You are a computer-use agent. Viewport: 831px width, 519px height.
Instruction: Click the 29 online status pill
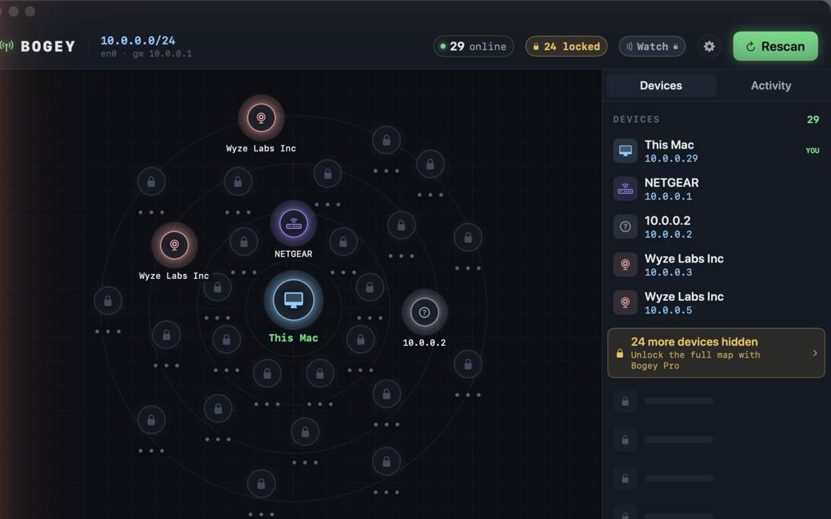tap(474, 46)
